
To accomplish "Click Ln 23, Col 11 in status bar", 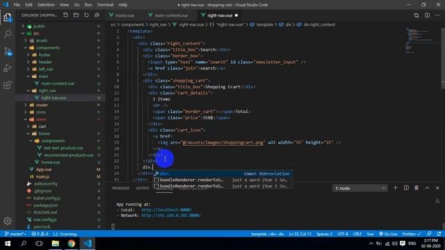I will pos(300,234).
